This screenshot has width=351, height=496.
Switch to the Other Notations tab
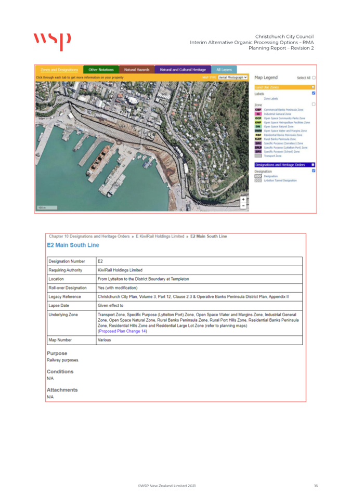coord(101,70)
